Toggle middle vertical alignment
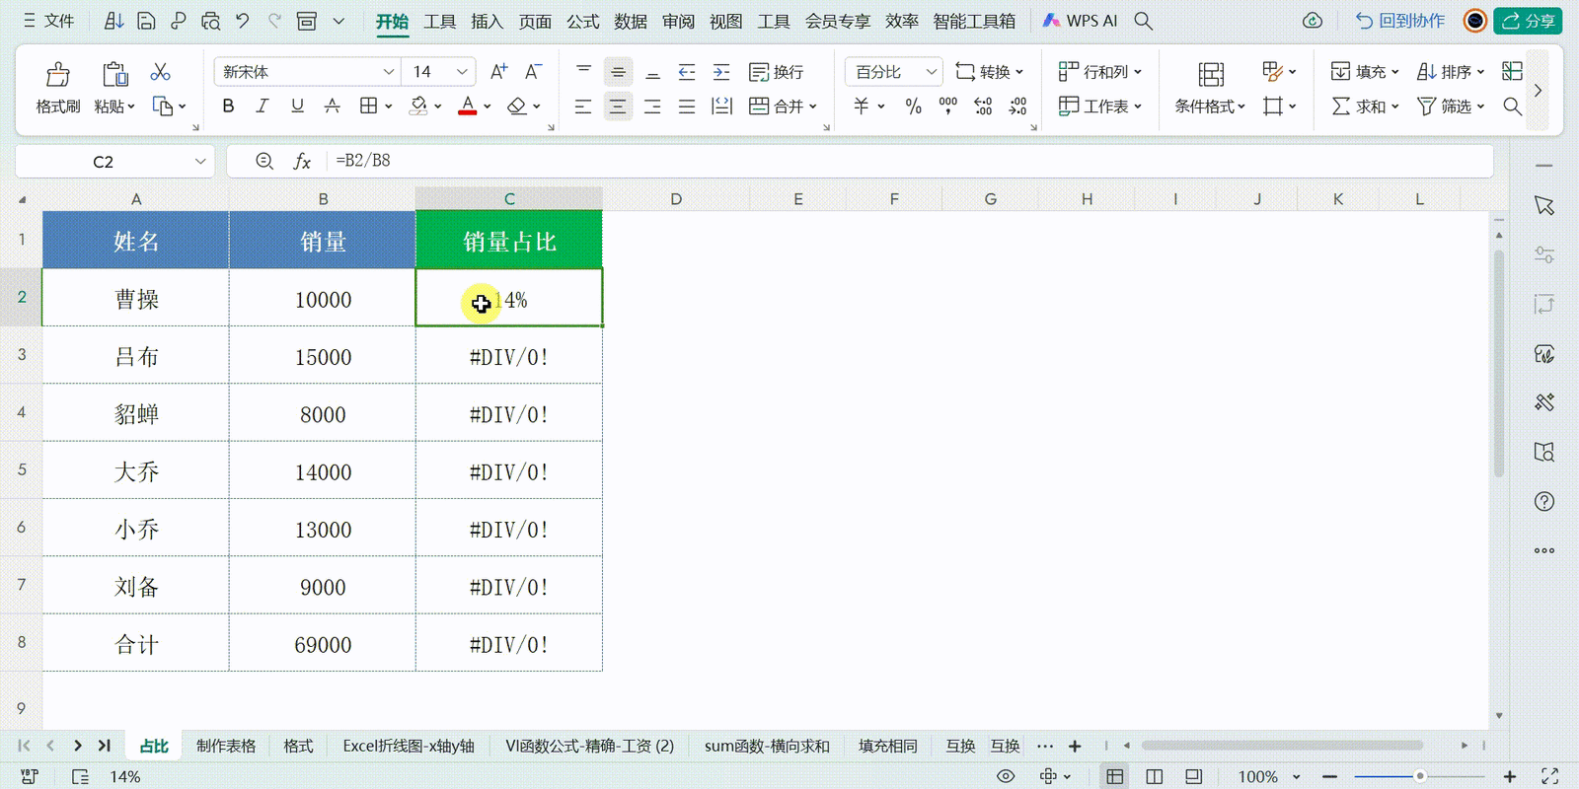 pyautogui.click(x=618, y=71)
